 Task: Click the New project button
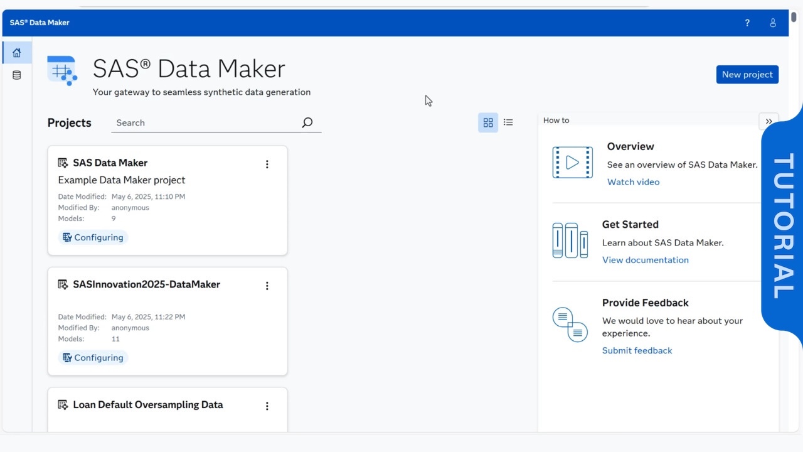[x=747, y=74]
